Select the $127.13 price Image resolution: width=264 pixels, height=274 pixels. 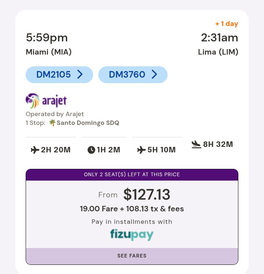point(147,195)
